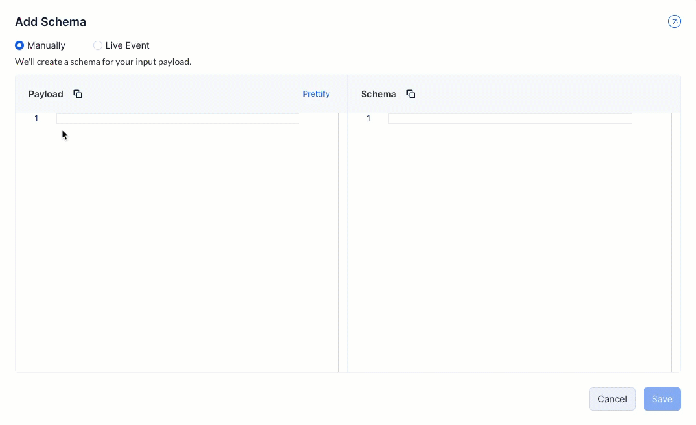The image size is (696, 425).
Task: Click the Save button
Action: click(662, 399)
